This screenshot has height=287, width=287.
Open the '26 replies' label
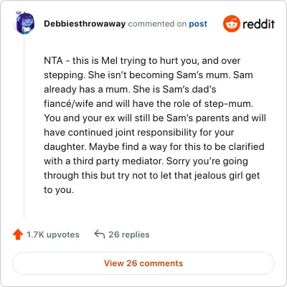click(x=129, y=235)
